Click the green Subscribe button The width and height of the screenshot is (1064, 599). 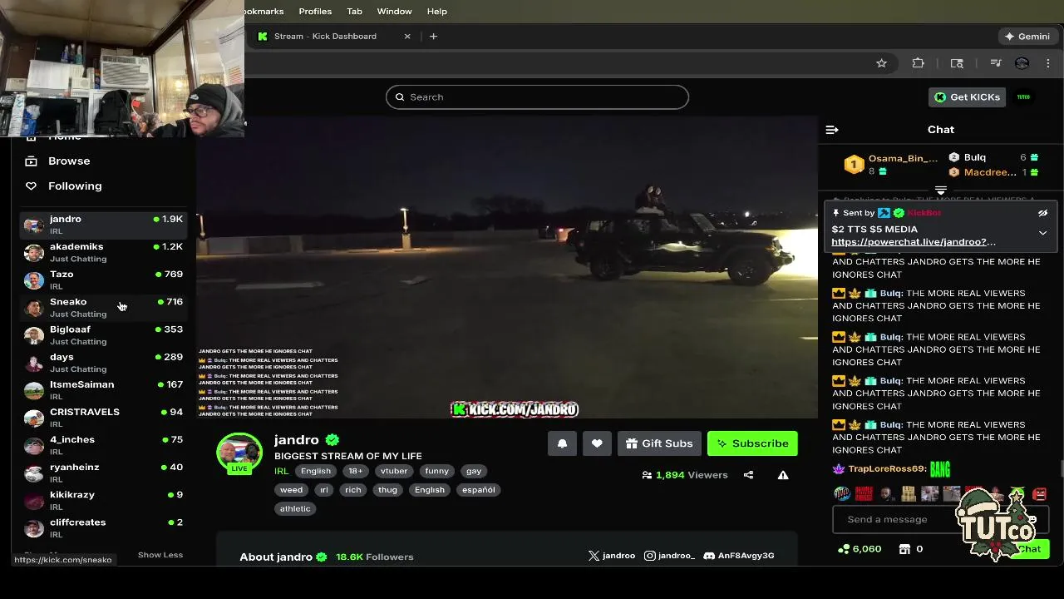click(752, 443)
